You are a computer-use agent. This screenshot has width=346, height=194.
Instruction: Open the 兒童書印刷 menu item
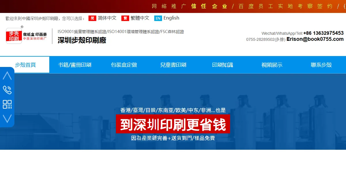173,65
